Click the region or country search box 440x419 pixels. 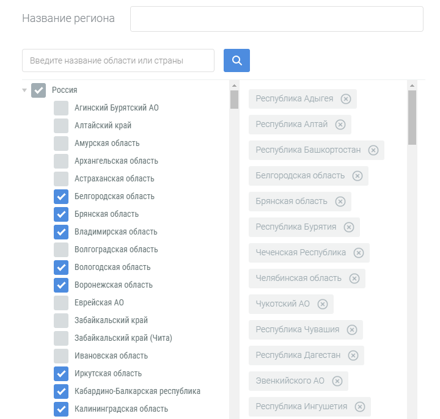click(x=118, y=60)
